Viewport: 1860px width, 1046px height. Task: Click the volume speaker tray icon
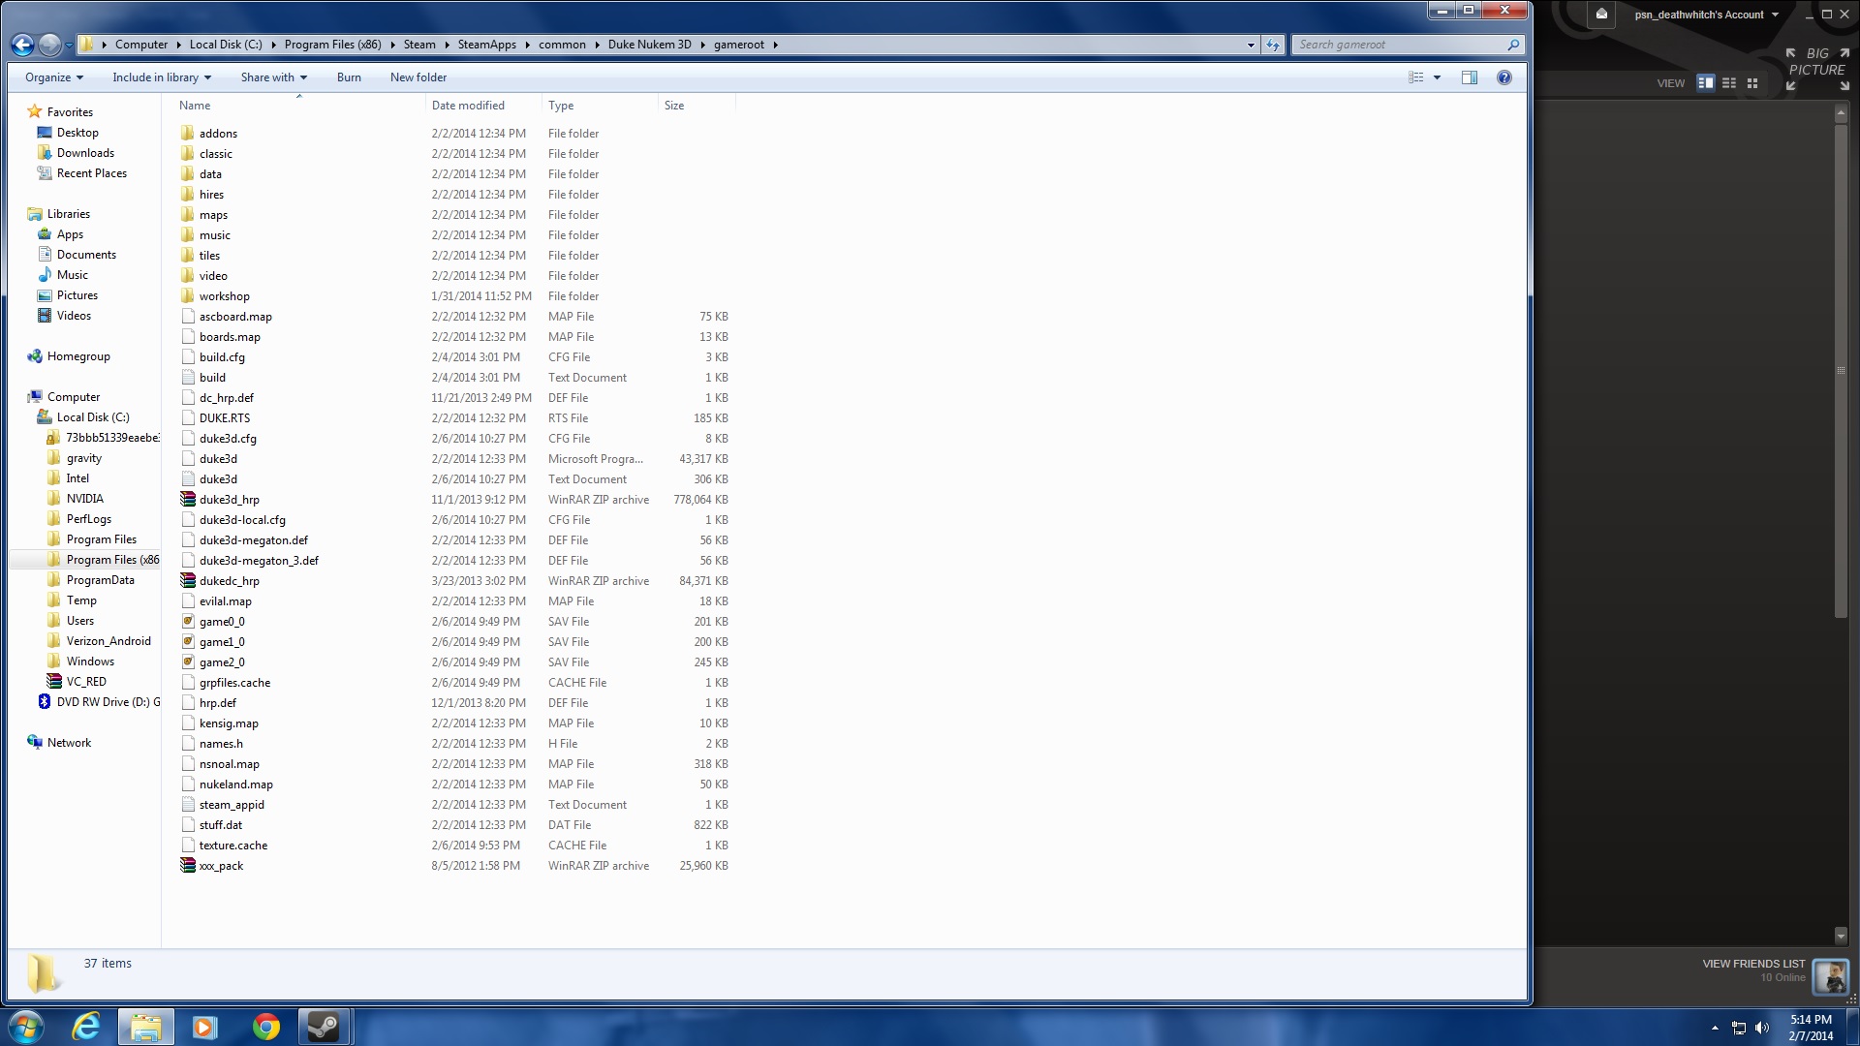coord(1761,1028)
